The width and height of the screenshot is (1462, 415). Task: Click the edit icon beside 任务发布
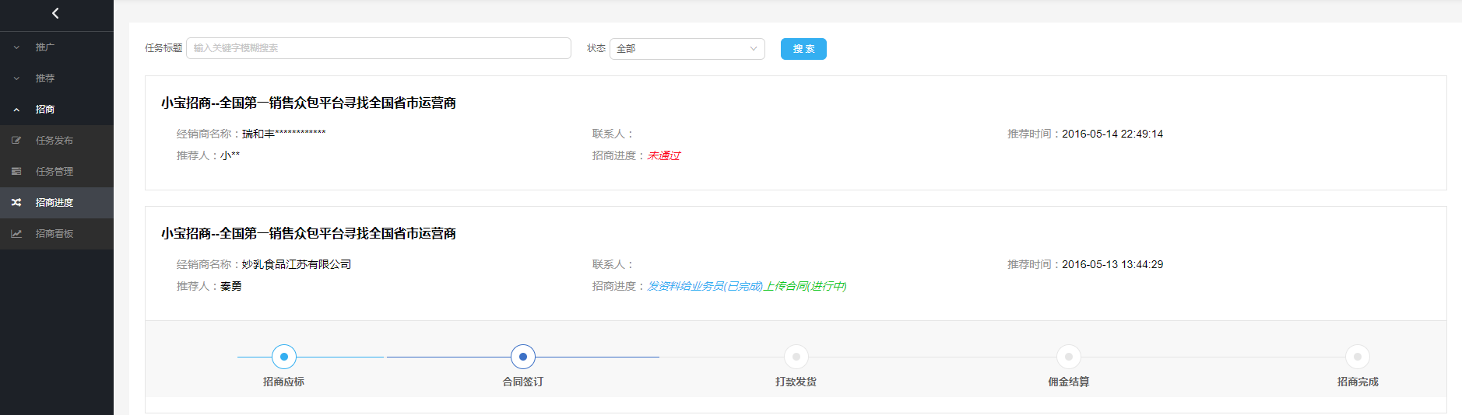point(16,141)
